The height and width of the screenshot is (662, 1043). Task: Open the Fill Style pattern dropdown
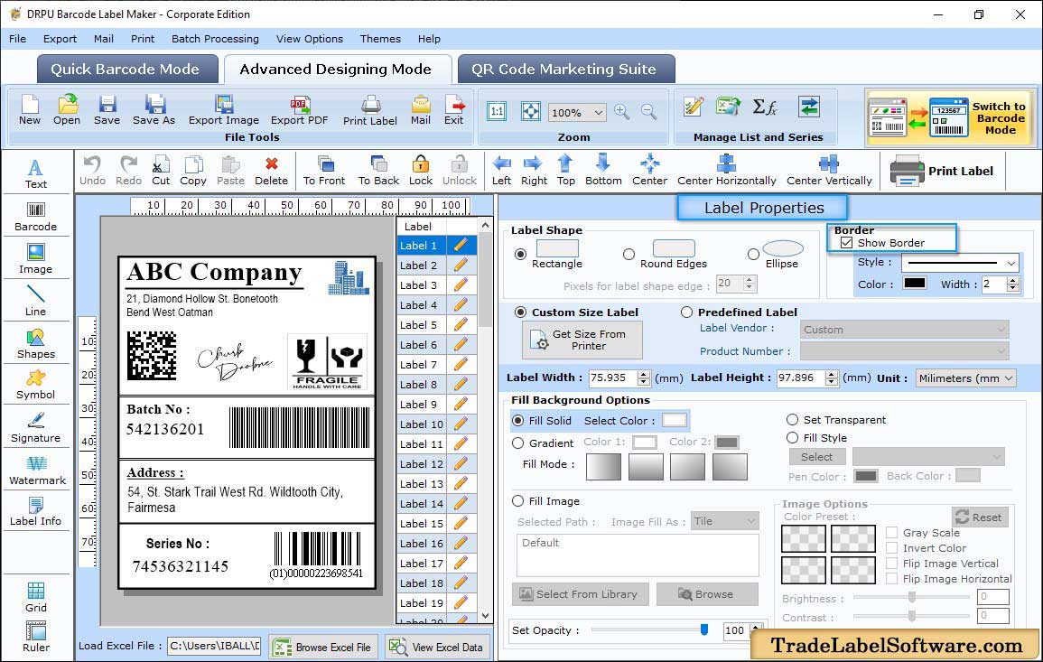point(928,456)
